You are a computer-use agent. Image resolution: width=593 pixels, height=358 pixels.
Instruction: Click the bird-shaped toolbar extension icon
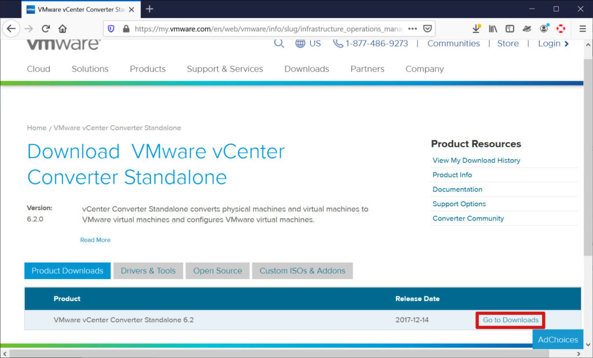tap(527, 29)
